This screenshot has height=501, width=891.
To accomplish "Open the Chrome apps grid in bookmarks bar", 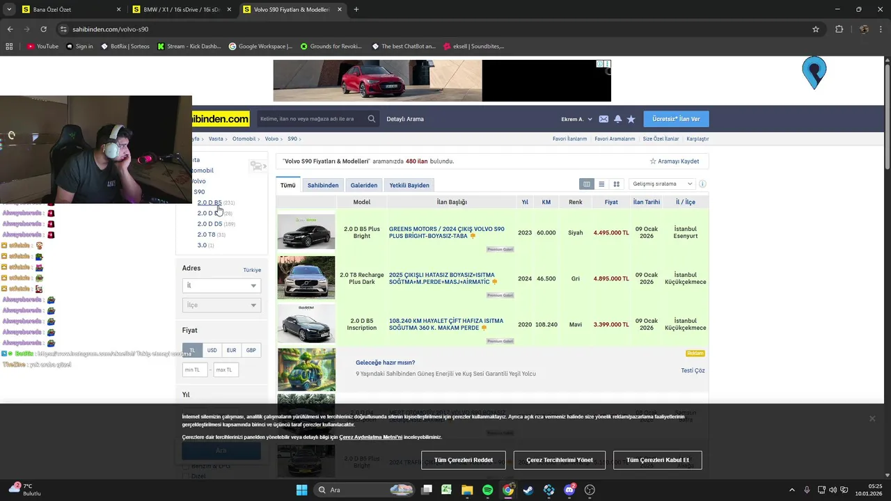I will (9, 47).
